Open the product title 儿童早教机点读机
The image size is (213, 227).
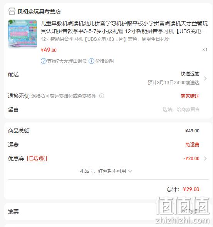coord(124,27)
